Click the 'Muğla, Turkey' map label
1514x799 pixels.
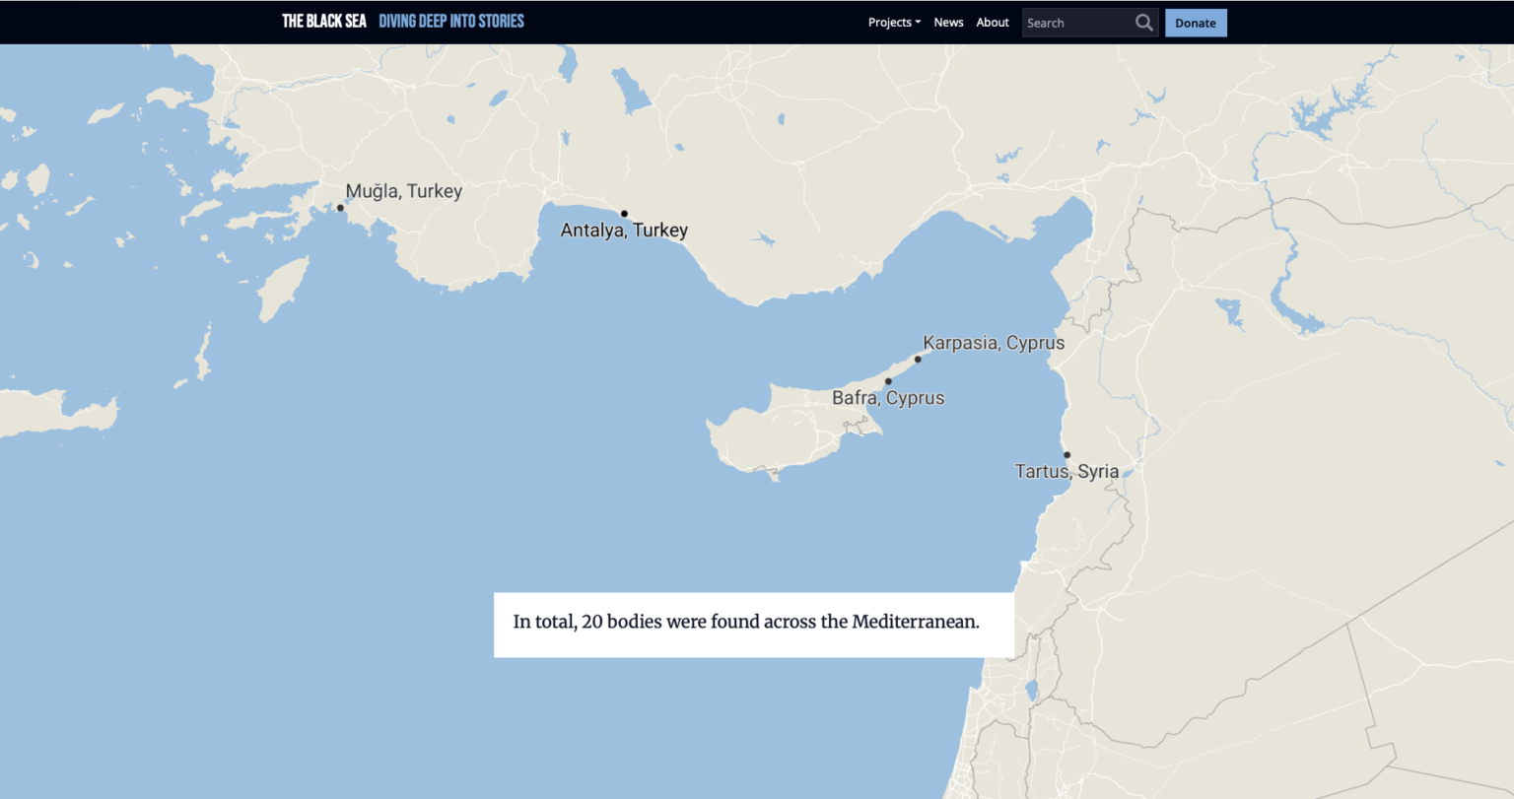coord(404,191)
